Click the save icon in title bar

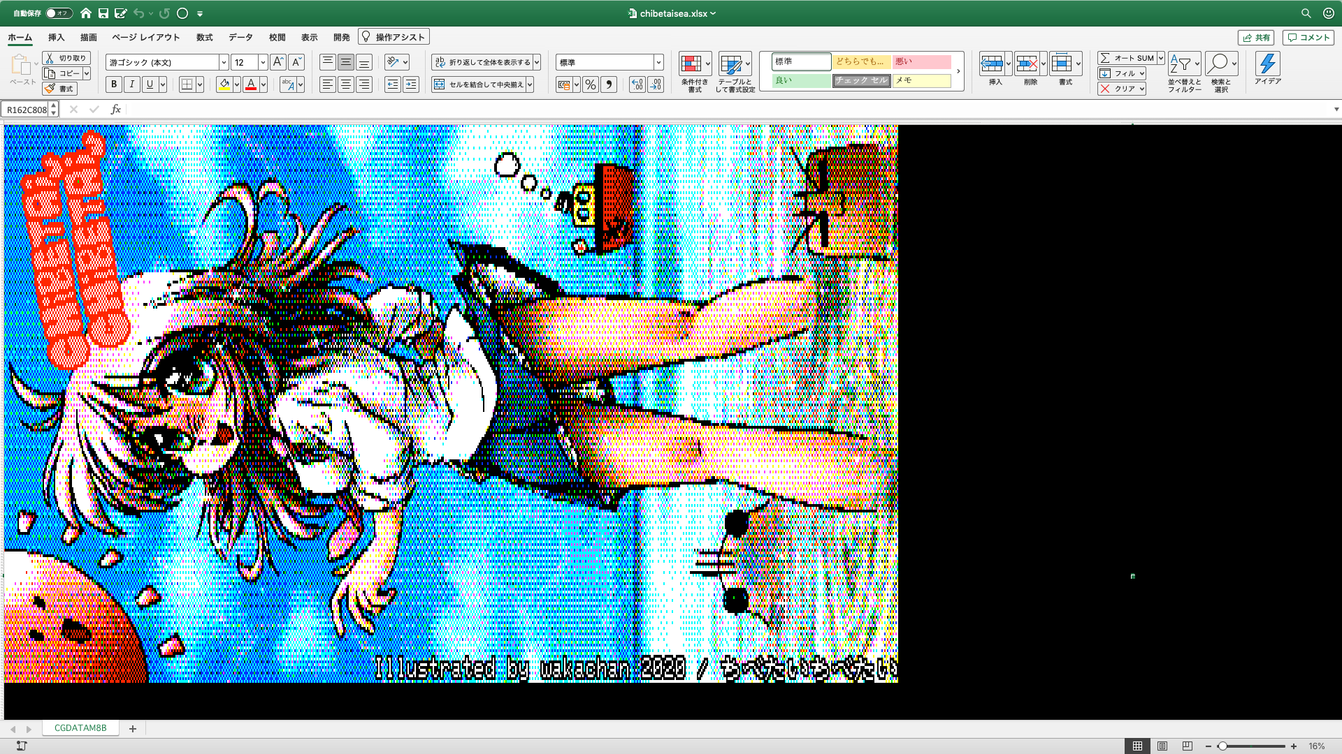tap(103, 13)
